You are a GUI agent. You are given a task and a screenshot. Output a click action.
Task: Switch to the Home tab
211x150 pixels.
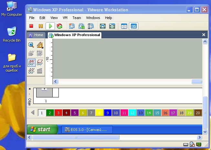tap(36, 35)
